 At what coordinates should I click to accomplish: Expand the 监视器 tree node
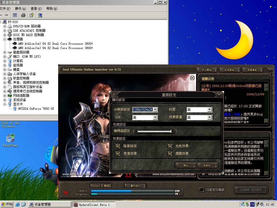click(x=5, y=65)
